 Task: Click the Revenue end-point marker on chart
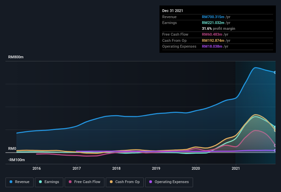click(x=275, y=72)
